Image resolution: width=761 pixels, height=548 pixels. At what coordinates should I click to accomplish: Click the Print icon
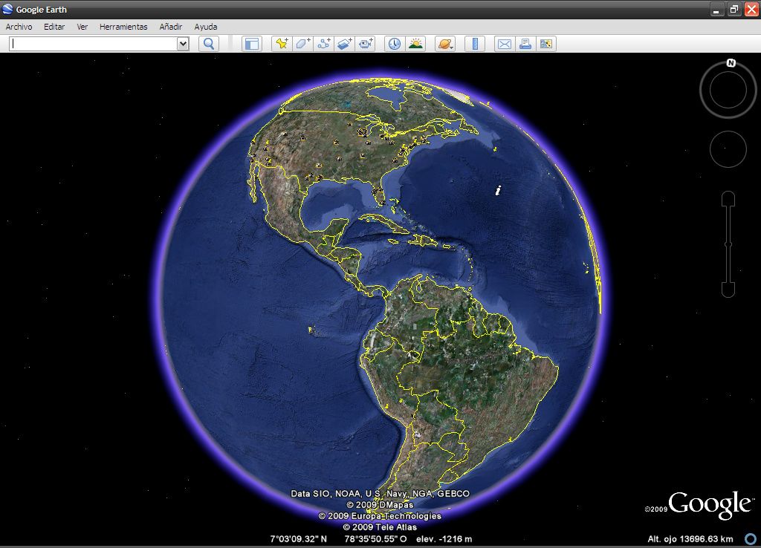point(525,44)
